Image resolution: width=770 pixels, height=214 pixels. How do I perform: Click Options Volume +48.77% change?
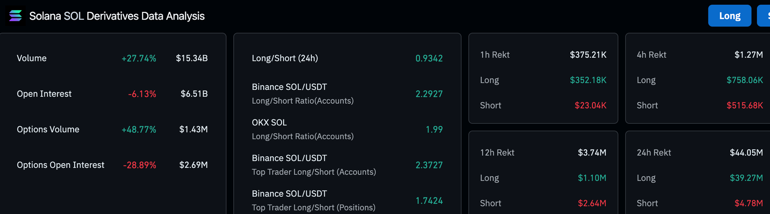[139, 129]
